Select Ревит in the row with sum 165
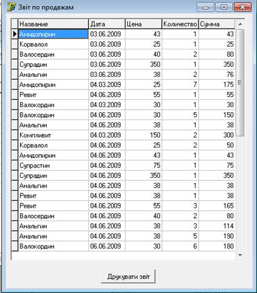 [x=54, y=206]
